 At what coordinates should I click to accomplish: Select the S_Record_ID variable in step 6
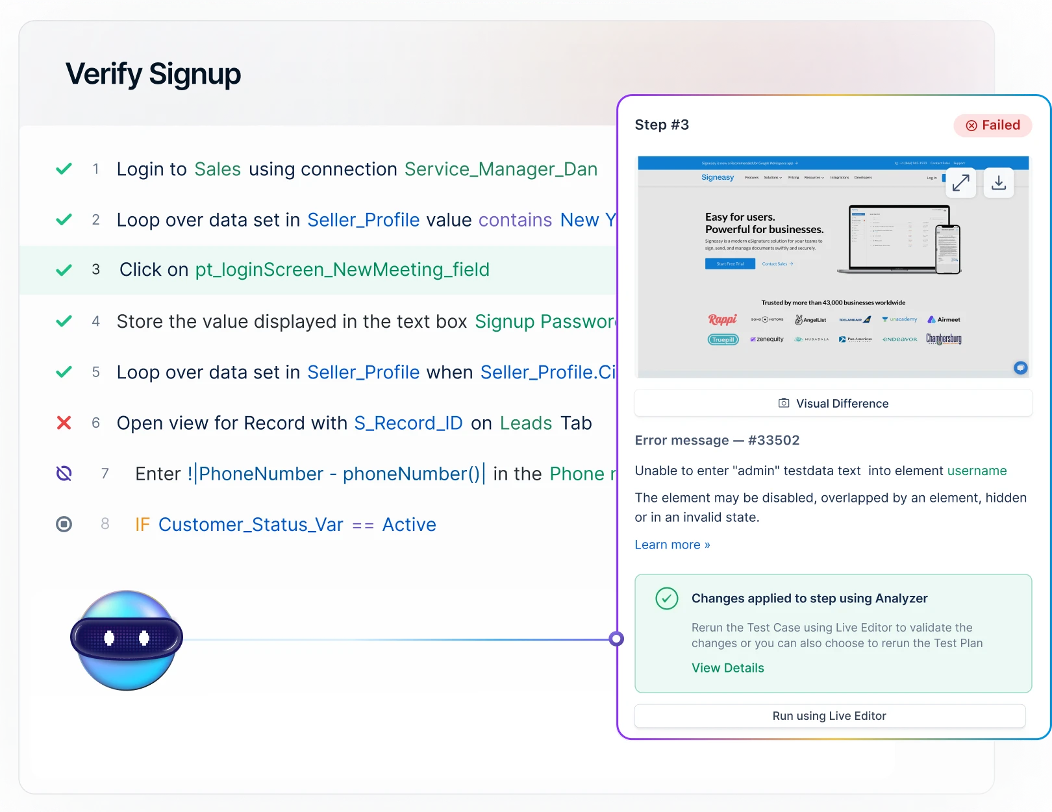point(408,423)
